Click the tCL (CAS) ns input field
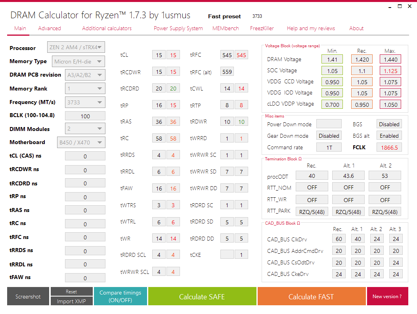 coord(85,156)
